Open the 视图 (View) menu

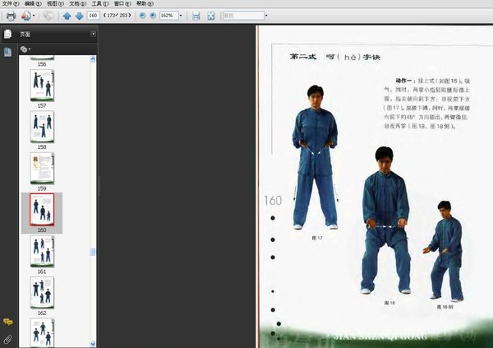[x=55, y=4]
